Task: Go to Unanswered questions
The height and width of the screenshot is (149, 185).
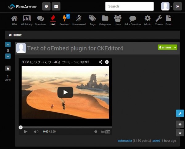Action: click(79, 20)
